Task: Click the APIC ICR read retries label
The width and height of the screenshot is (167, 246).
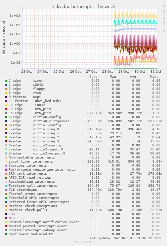Action: tap(30, 178)
